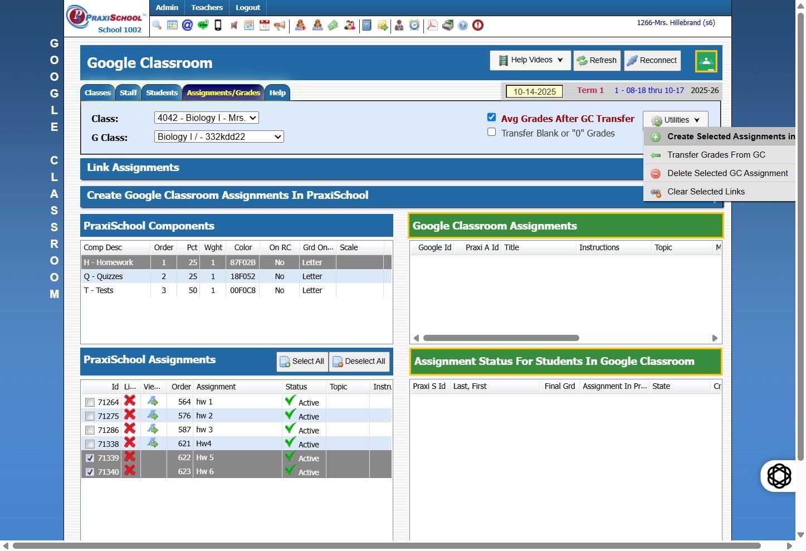Screen dimensions: 806x551
Task: Click the cash register icon
Action: (x=448, y=25)
